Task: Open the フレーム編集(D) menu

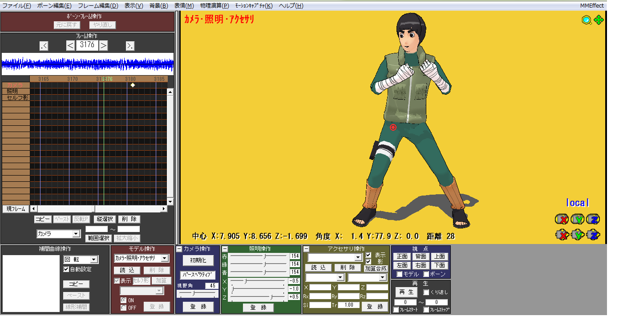Action: click(x=98, y=6)
